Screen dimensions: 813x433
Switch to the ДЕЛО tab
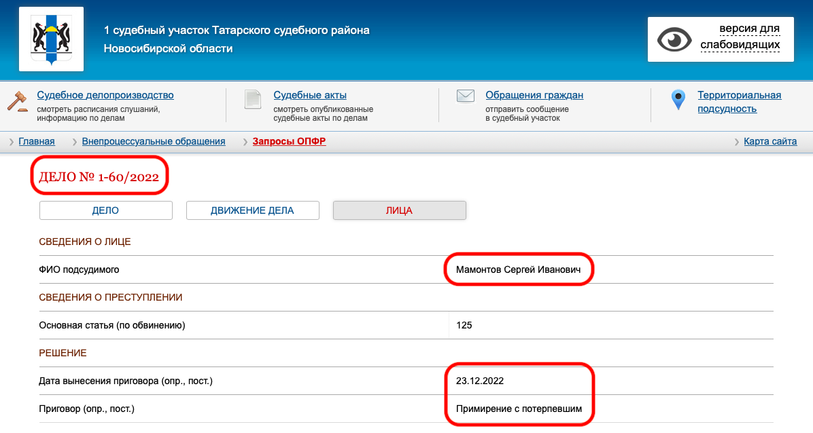point(105,210)
